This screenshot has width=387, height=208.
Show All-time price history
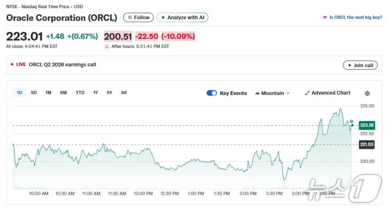[x=124, y=93]
